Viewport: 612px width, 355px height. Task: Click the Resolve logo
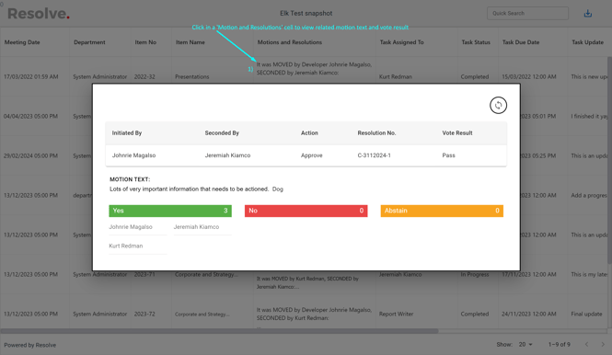pos(39,14)
